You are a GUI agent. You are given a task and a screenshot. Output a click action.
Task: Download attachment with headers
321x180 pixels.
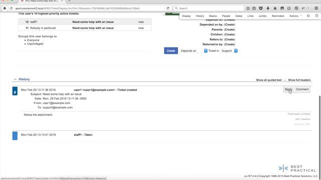coord(303,119)
